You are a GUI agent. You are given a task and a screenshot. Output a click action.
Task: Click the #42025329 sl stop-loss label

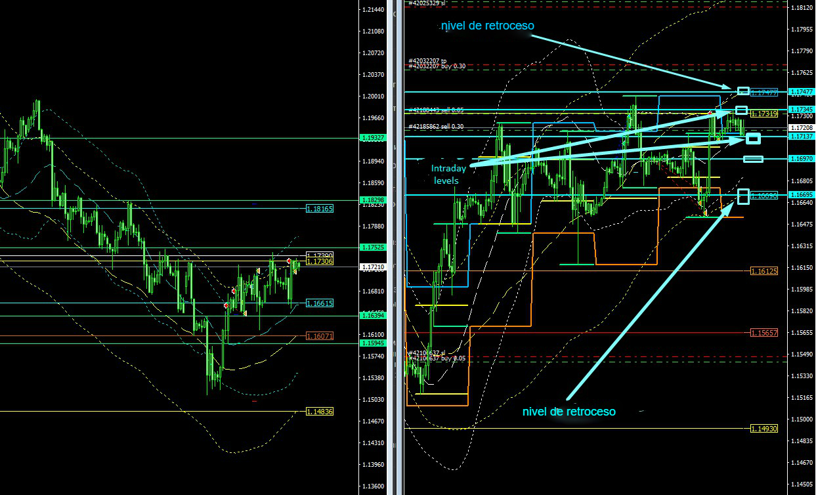426,3
